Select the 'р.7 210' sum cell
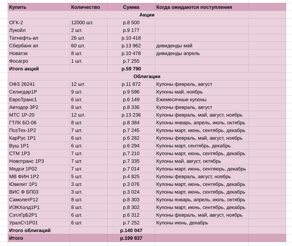This screenshot has width=292, height=246. click(x=131, y=154)
